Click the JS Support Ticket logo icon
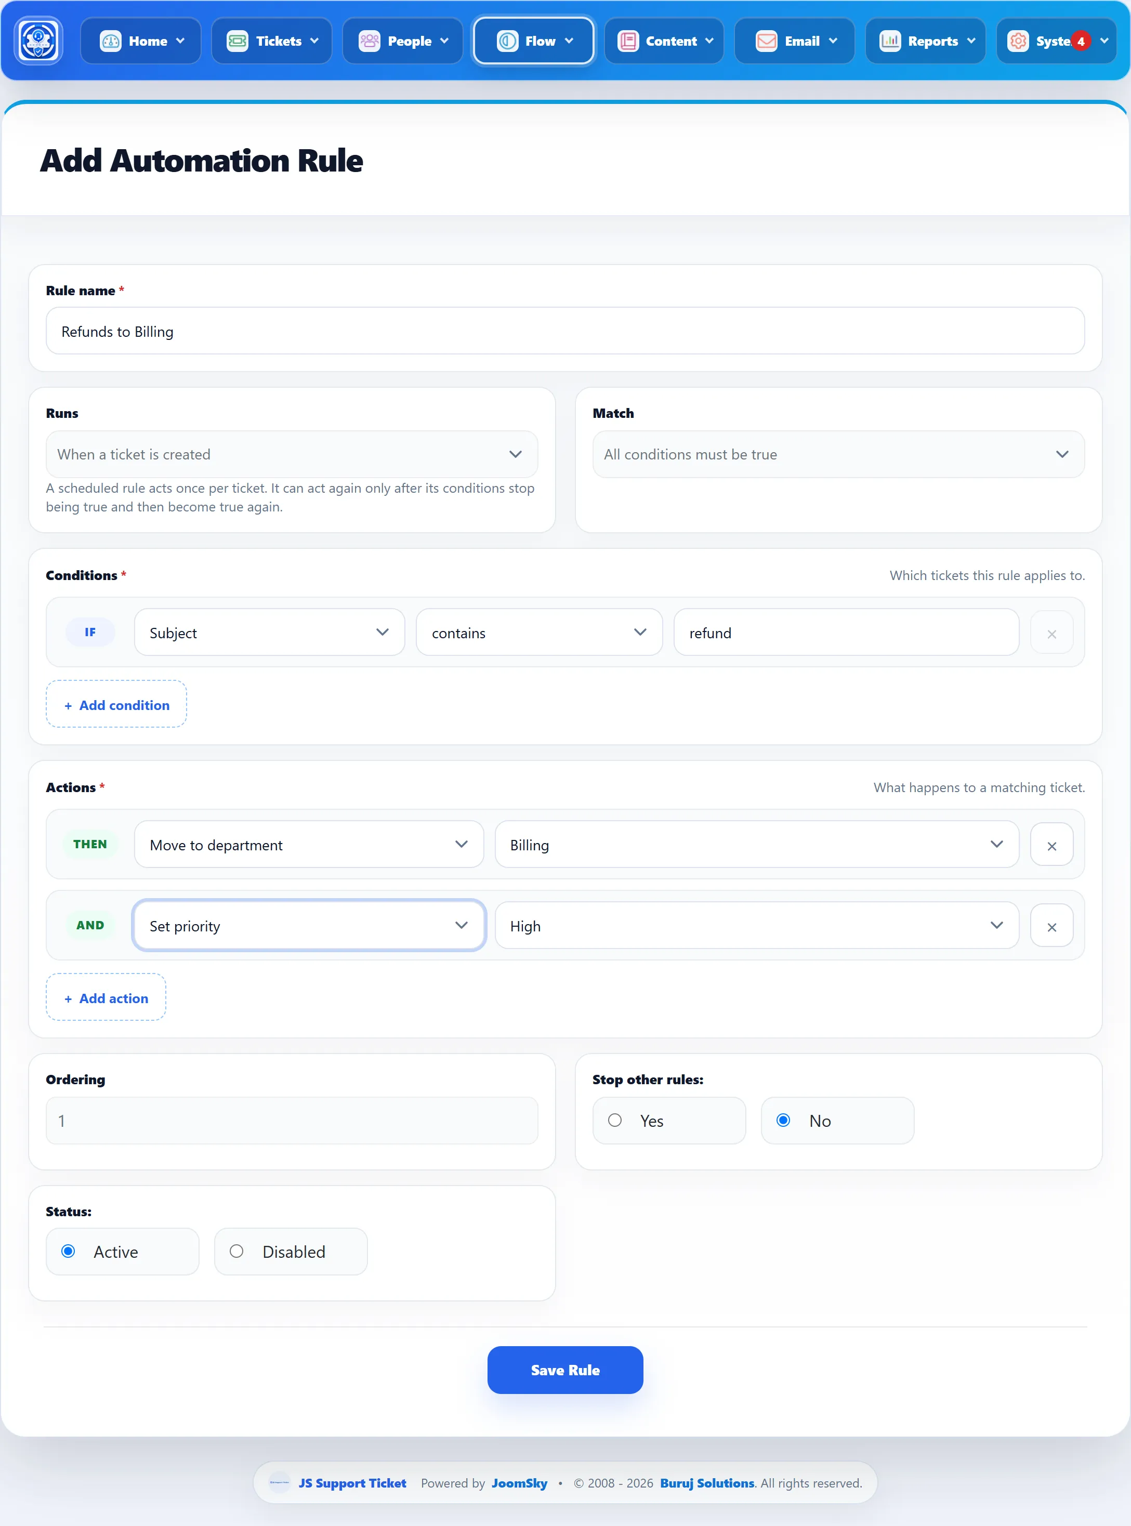 point(38,41)
